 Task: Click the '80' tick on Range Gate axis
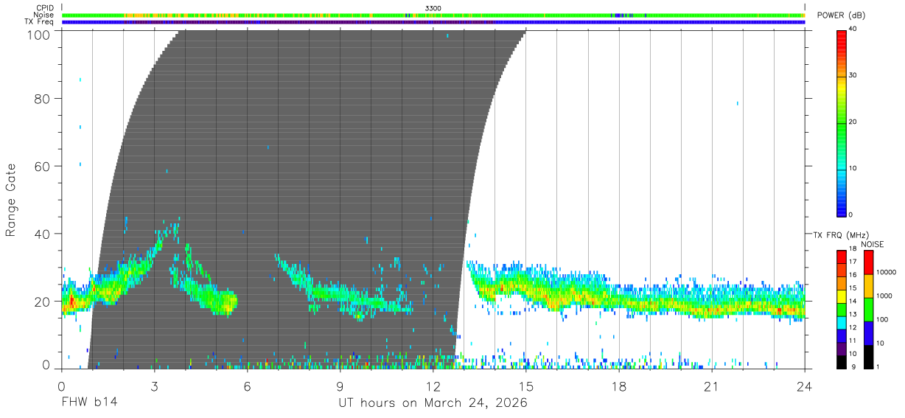pos(42,98)
